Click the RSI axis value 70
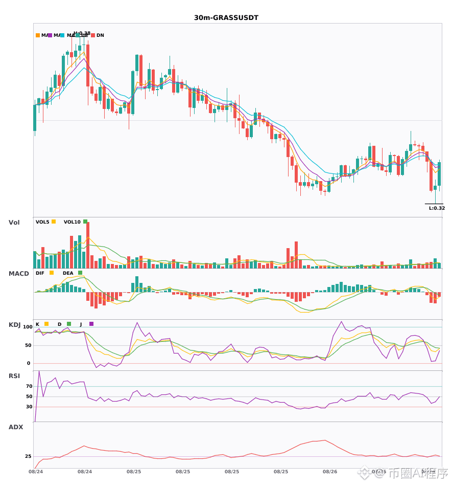This screenshot has width=452, height=486. coord(29,386)
